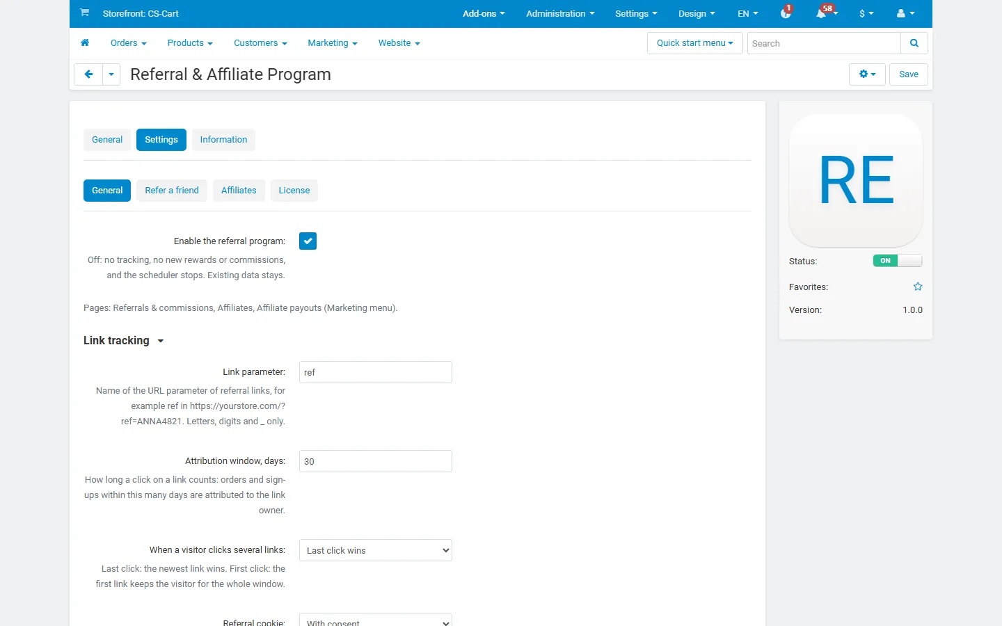Open dropdown next to back arrow
Viewport: 1002px width, 626px height.
tap(111, 74)
